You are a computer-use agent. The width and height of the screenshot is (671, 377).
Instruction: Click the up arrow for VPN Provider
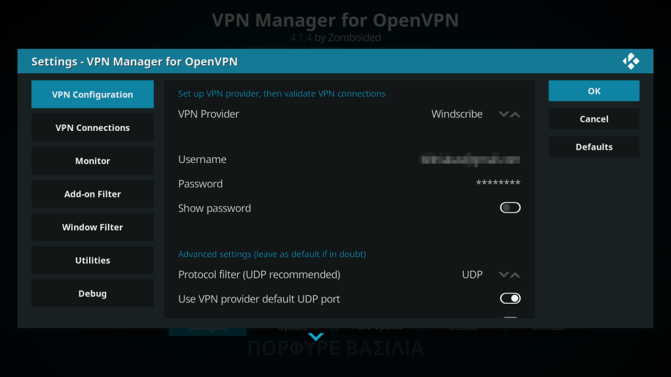click(515, 115)
